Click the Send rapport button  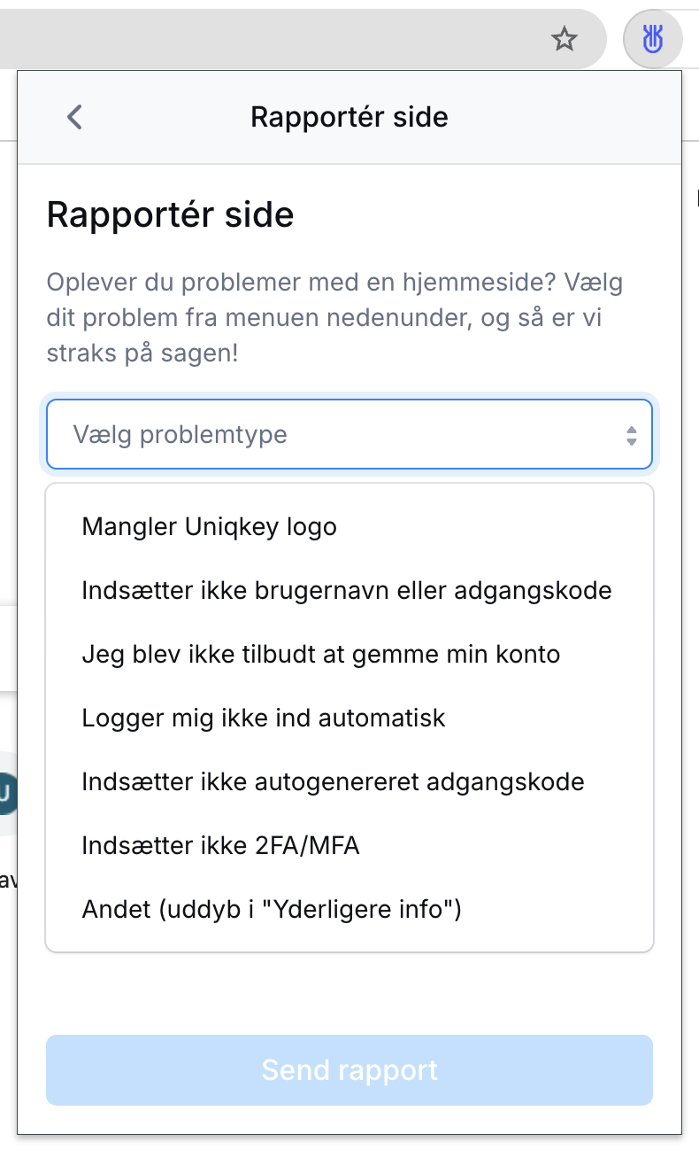pyautogui.click(x=349, y=1070)
